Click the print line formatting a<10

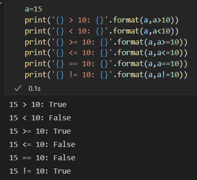[101, 31]
